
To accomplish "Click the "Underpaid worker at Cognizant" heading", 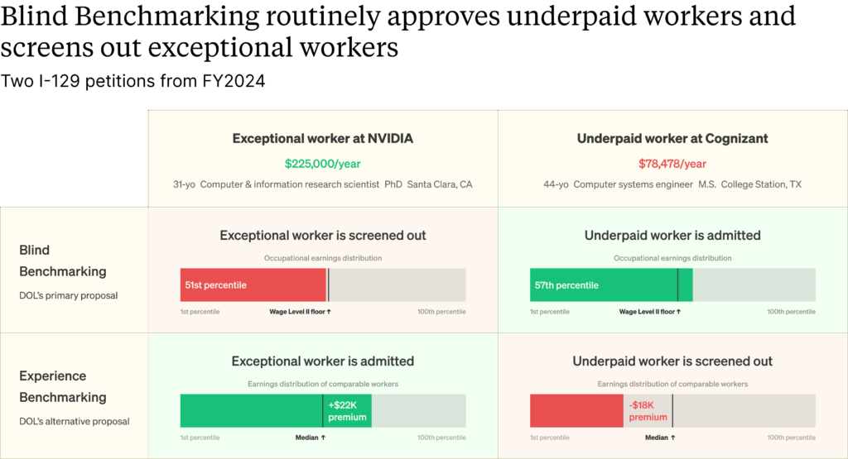I will pyautogui.click(x=672, y=139).
